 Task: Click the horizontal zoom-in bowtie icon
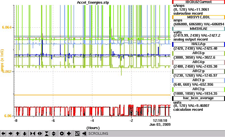pyautogui.click(x=33, y=134)
